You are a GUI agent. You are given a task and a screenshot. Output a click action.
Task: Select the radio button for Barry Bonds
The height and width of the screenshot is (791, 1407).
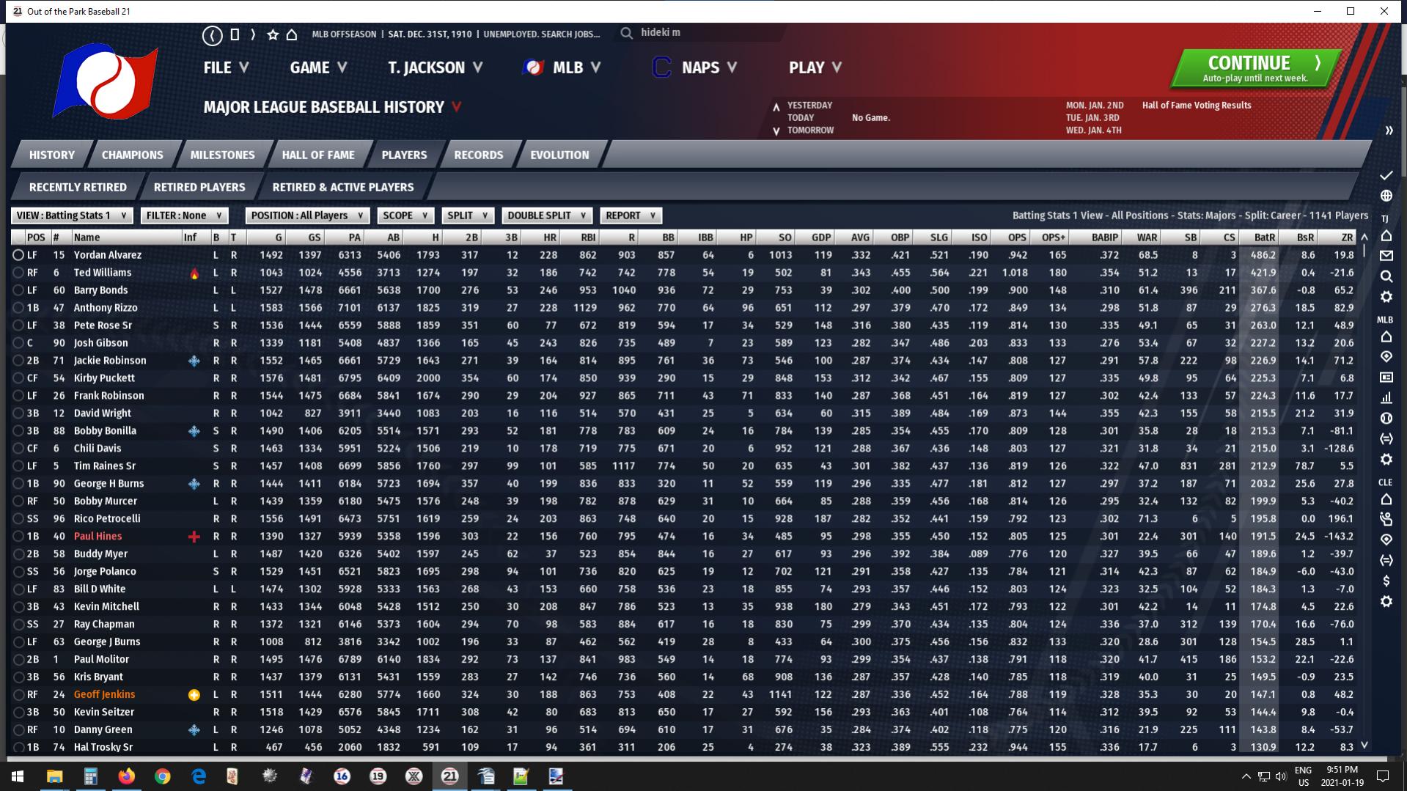pos(18,290)
